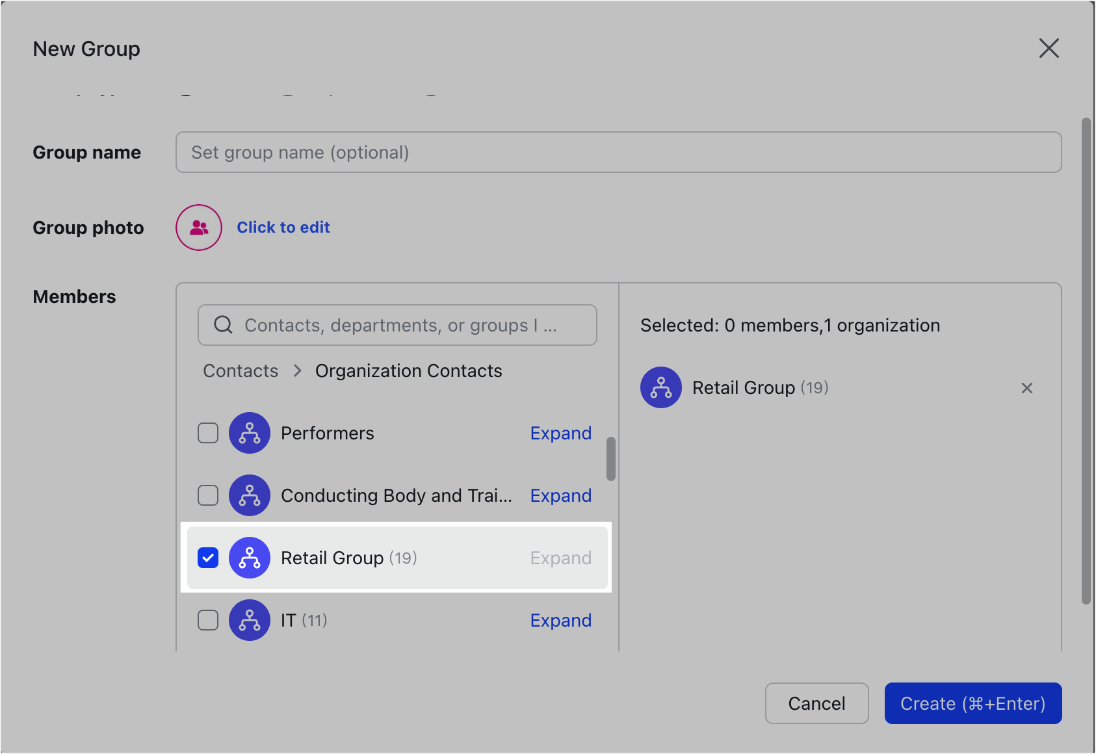The image size is (1096, 754).
Task: Click the Conducting Body organization icon
Action: (x=250, y=495)
